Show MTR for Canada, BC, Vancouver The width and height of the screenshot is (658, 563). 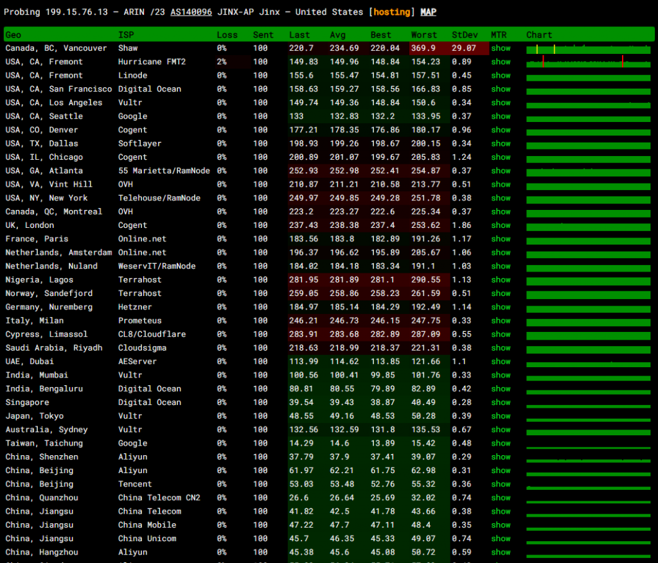click(501, 48)
